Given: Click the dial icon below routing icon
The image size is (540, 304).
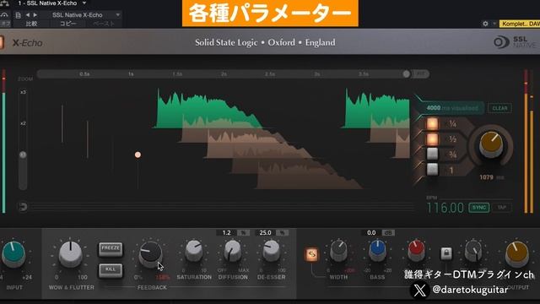Looking at the screenshot, I should pos(4,15).
